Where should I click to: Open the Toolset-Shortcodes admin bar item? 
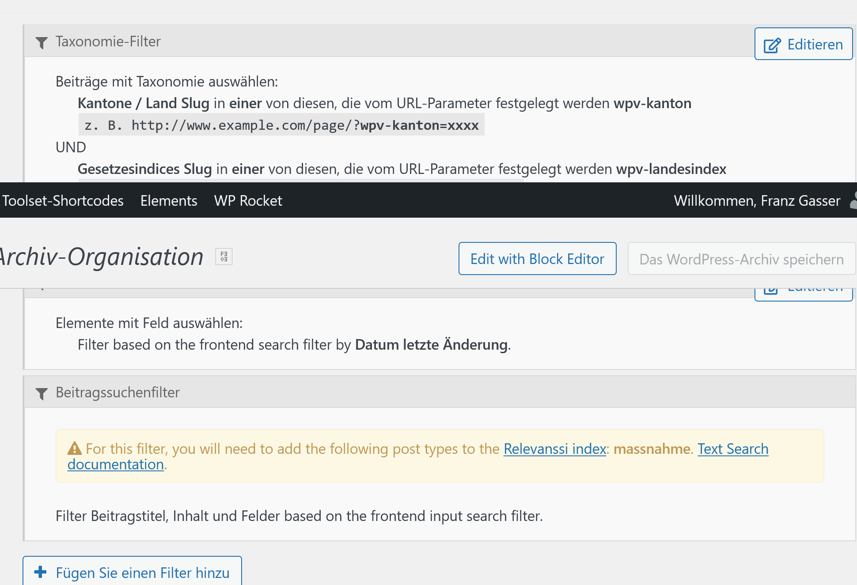click(x=63, y=200)
